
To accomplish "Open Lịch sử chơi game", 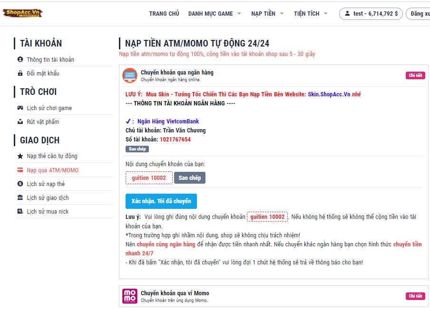I will [x=49, y=108].
